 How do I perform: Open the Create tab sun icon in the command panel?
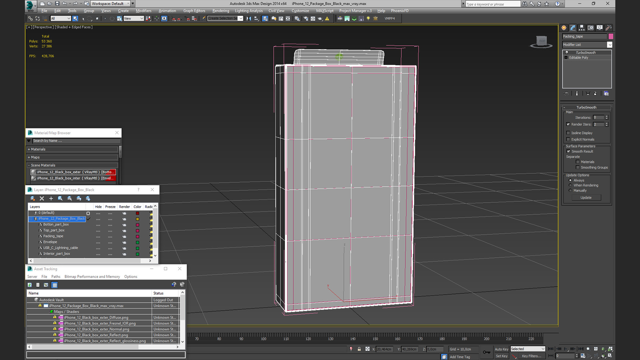(564, 28)
